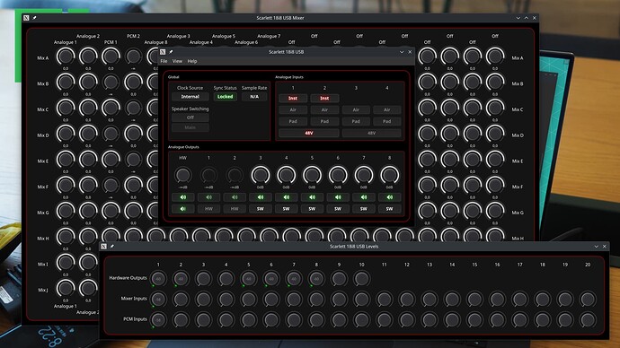Click the HW dim speaker icon below mute
This screenshot has height=348, width=620.
(x=182, y=209)
